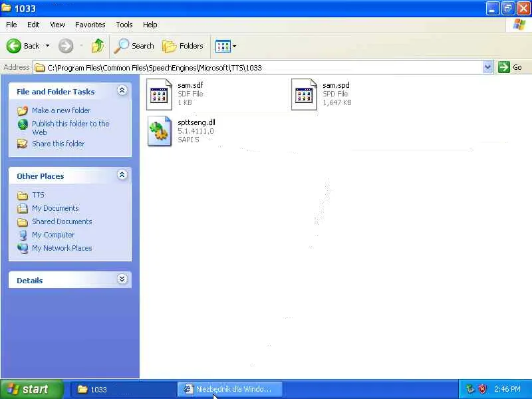
Task: Open My Computer link
Action: (53, 235)
